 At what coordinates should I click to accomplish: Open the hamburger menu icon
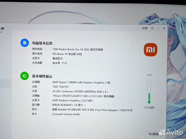(152, 28)
